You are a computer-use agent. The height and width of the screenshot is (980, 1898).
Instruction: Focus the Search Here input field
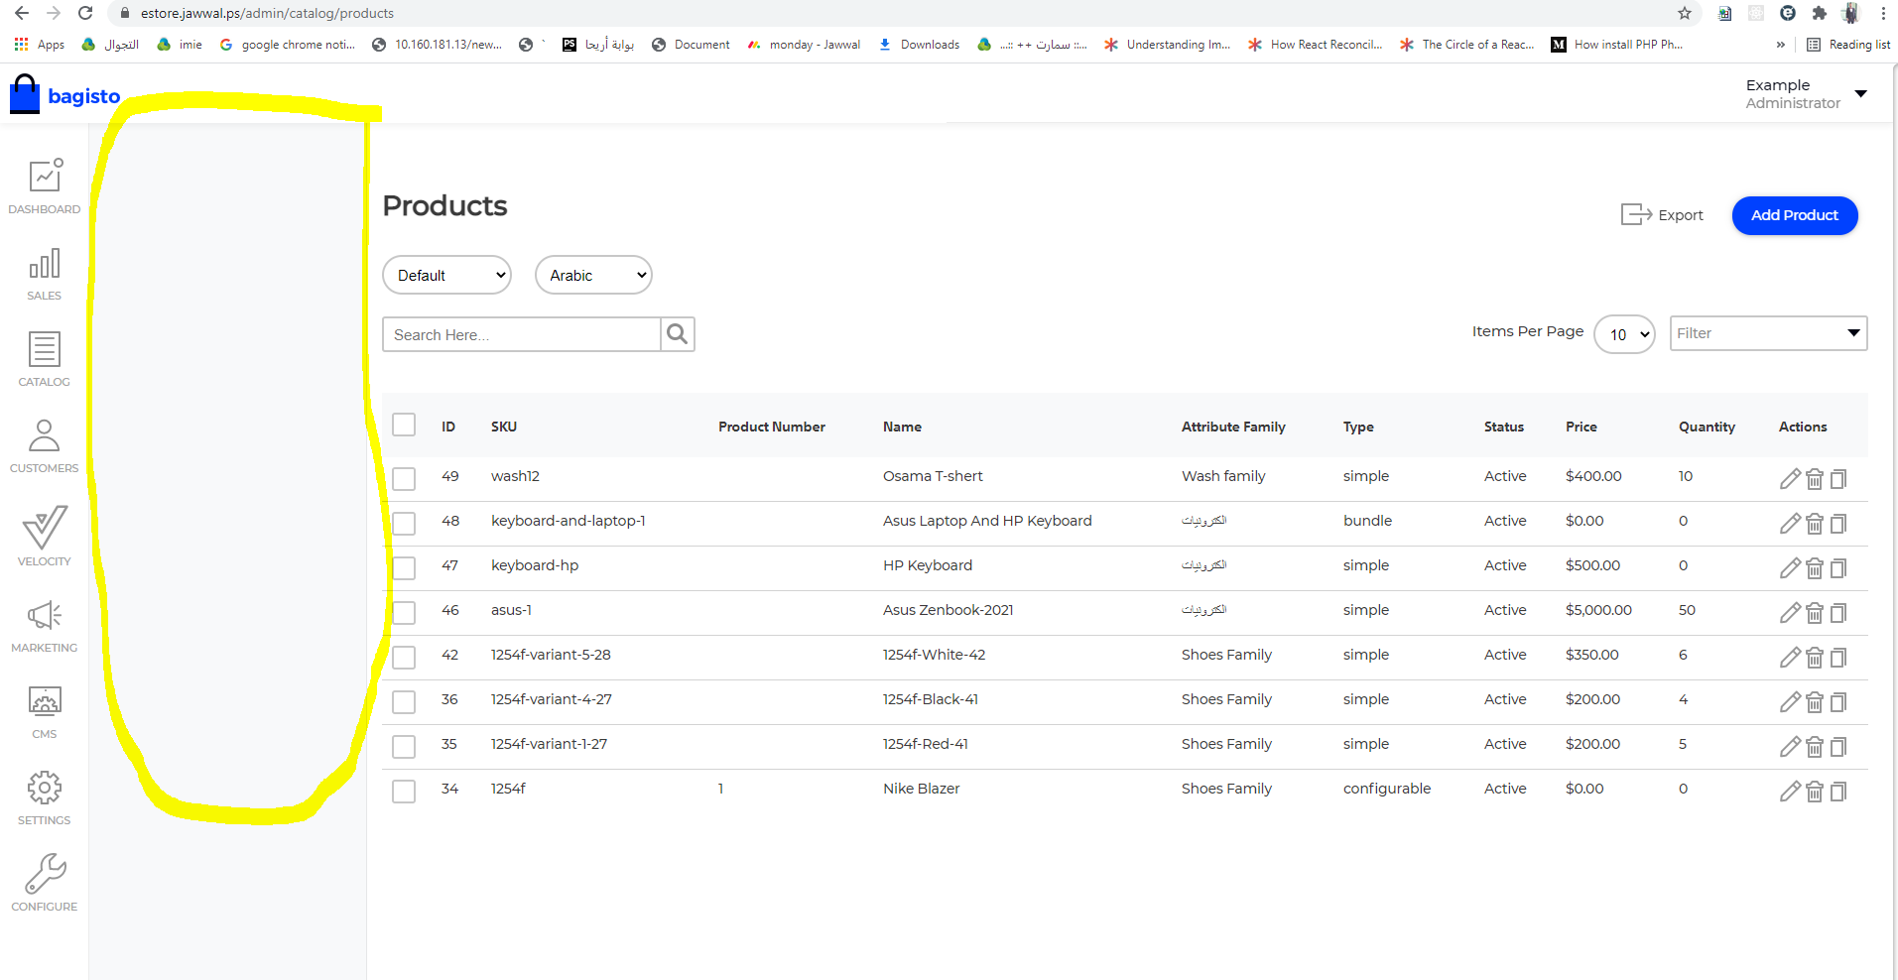point(522,334)
